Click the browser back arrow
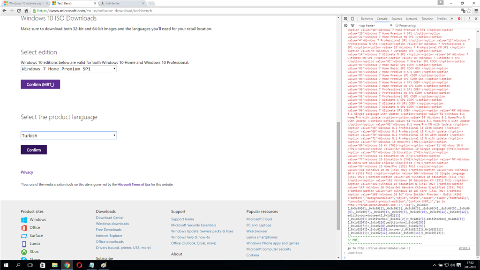Viewport: 480px width, 270px height. 4,11
